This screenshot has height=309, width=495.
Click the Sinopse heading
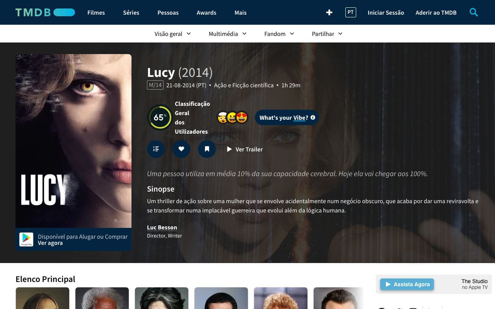[x=160, y=189]
